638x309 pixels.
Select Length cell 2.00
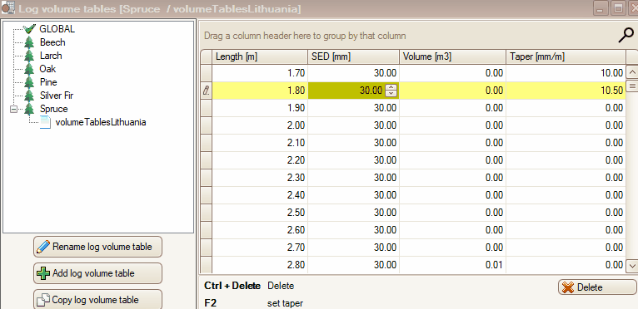point(260,125)
